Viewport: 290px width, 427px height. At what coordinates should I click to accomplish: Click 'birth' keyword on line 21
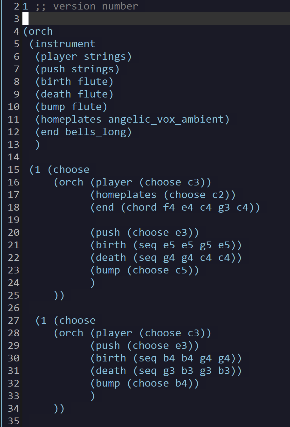[111, 245]
